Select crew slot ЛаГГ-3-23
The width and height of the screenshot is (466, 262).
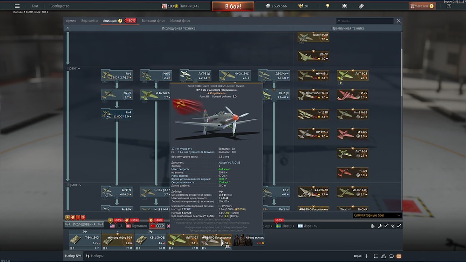(x=183, y=240)
